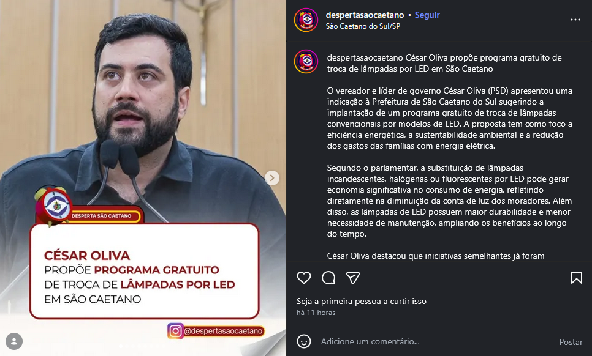Submit comment using the Postar button

[x=571, y=342]
